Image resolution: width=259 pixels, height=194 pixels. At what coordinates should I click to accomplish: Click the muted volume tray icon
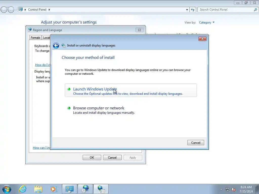pyautogui.click(x=233, y=189)
